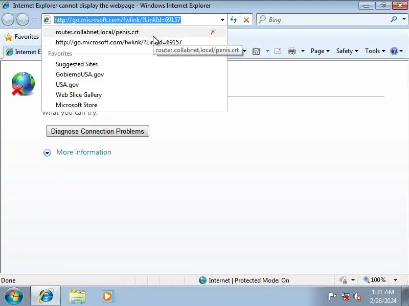Delete the router.collabnet history entry with red X

point(213,32)
